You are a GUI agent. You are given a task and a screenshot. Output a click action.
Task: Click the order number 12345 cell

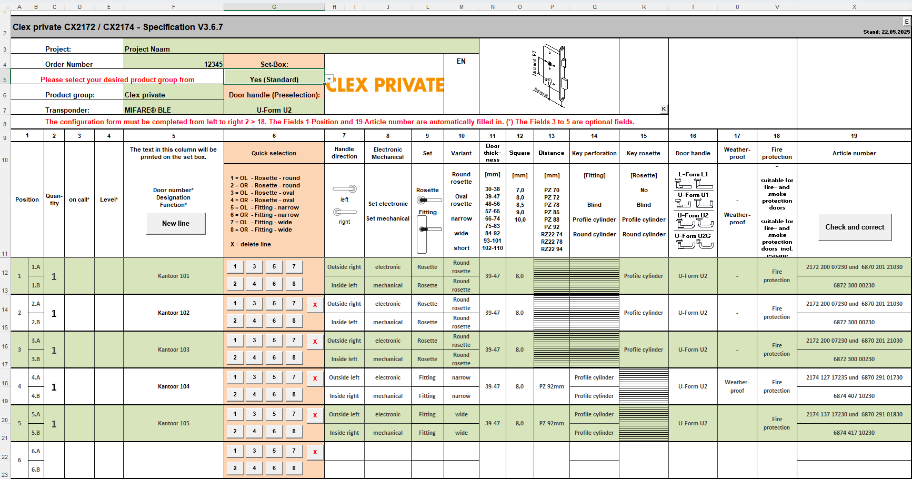pyautogui.click(x=173, y=64)
